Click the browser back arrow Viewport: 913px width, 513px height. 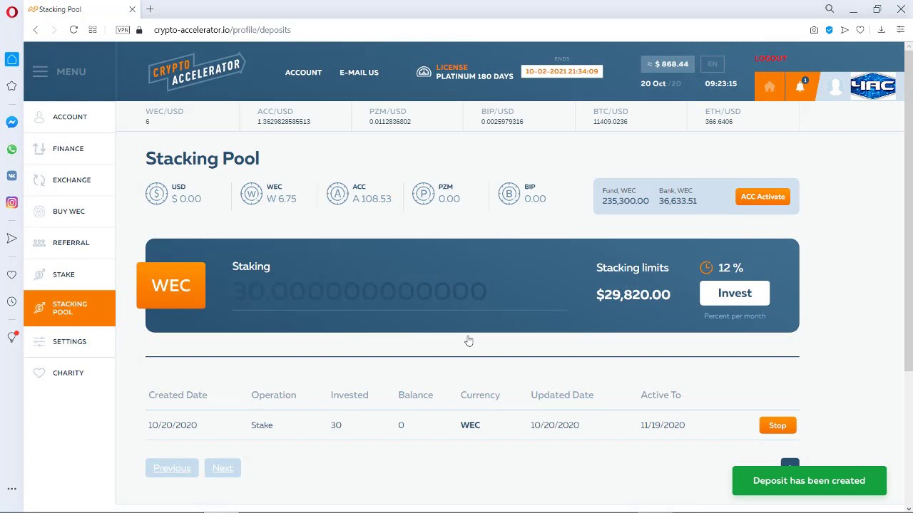click(x=35, y=30)
